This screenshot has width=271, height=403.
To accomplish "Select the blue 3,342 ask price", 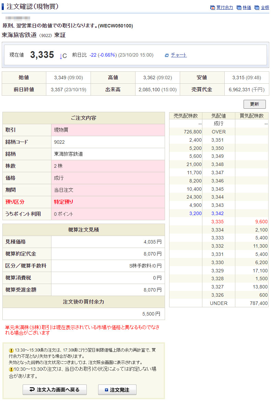I will tap(217, 214).
